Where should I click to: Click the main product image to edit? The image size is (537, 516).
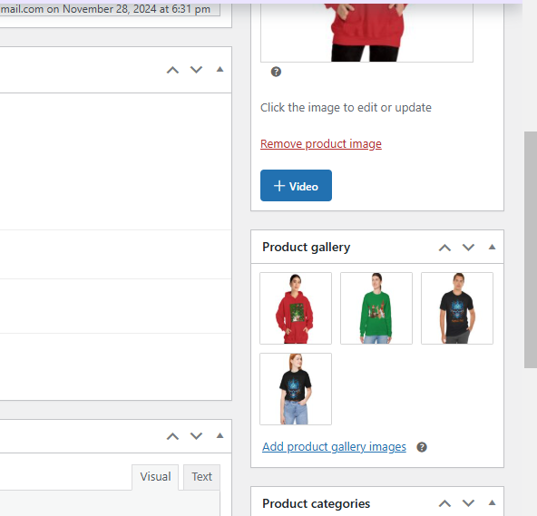click(366, 33)
